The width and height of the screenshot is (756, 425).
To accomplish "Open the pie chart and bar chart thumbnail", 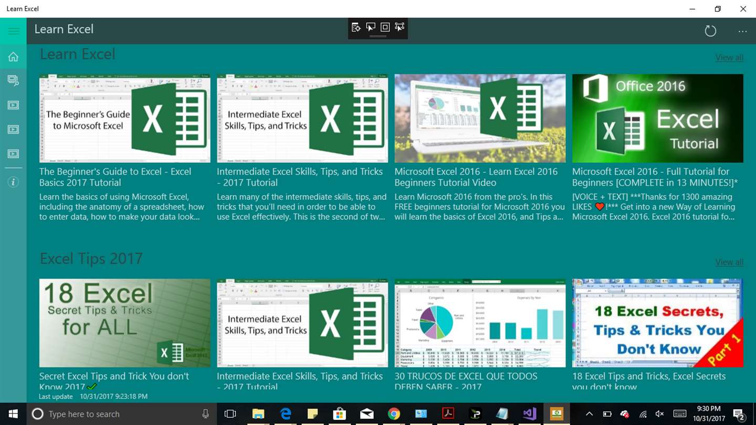I will [480, 323].
